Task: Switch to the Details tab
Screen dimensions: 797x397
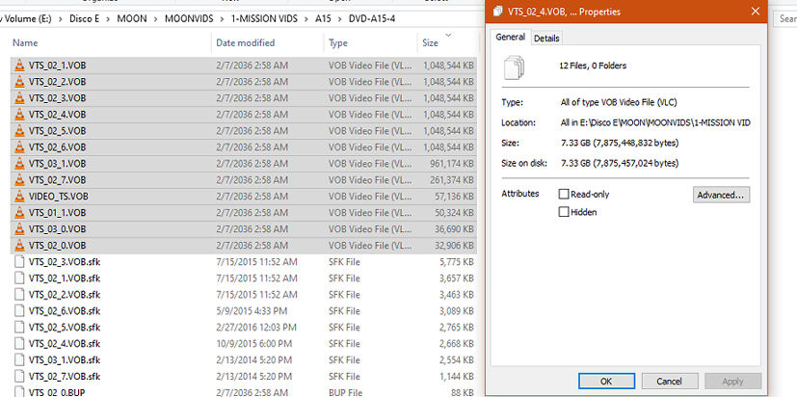Action: (x=545, y=38)
